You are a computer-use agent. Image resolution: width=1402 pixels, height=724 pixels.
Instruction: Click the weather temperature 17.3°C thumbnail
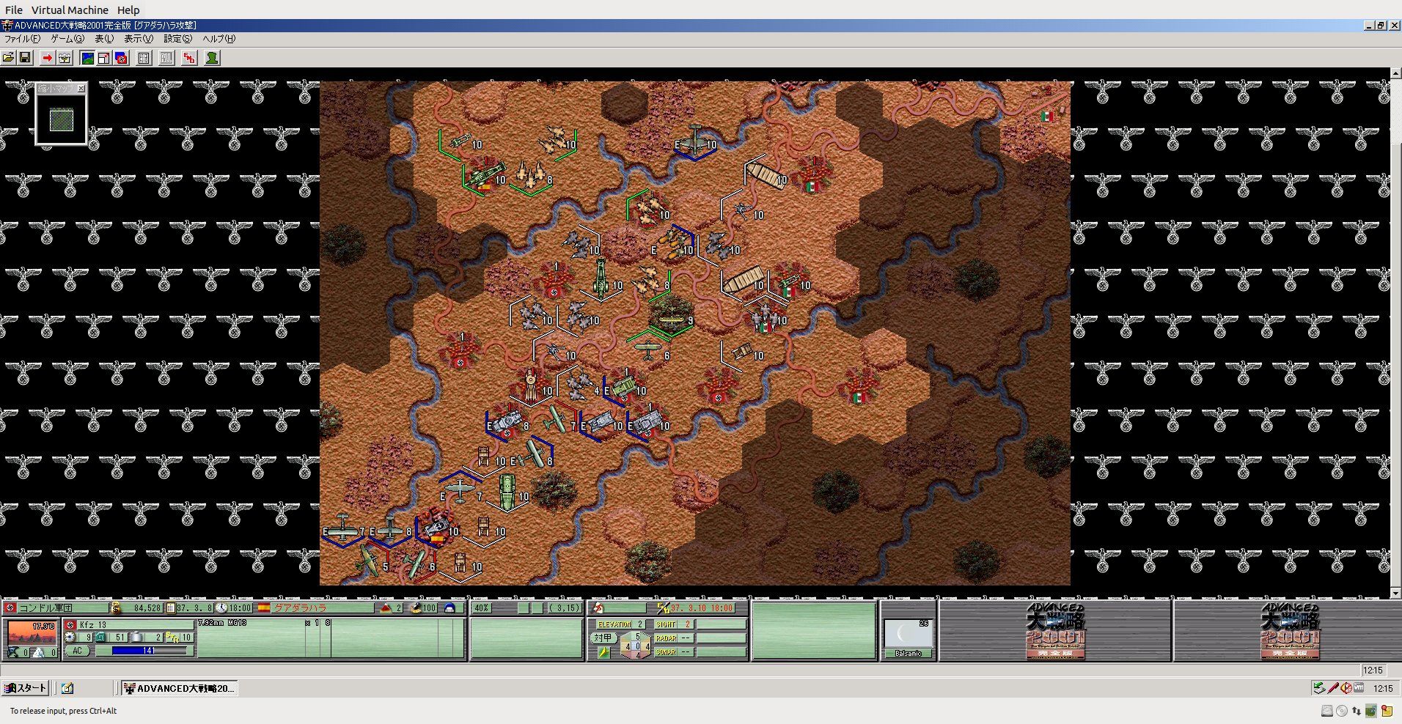tap(32, 632)
